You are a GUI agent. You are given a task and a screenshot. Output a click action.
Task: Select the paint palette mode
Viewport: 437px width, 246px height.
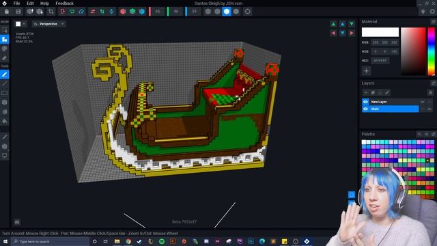[x=5, y=49]
